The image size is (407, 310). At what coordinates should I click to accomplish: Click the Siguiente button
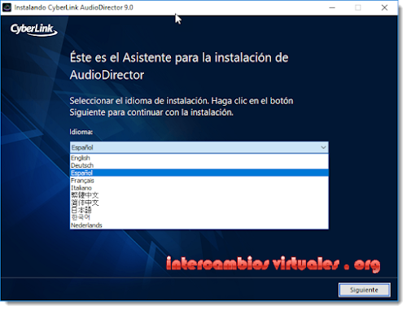click(x=364, y=290)
